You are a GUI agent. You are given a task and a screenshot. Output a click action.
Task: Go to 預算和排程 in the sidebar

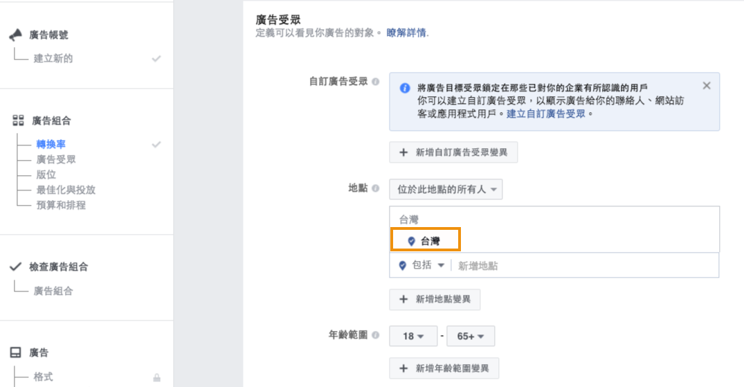[61, 206]
